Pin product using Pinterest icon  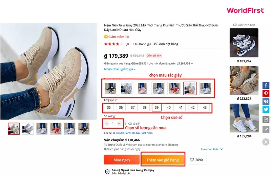[266, 94]
